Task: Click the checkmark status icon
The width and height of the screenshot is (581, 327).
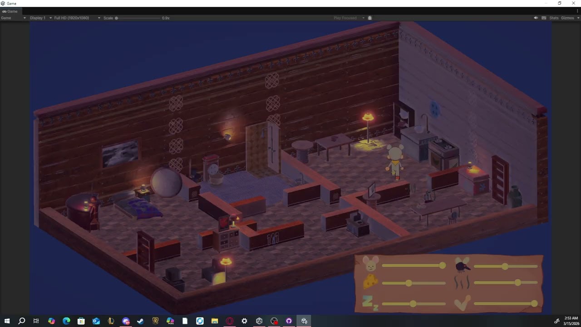Action: point(462,303)
